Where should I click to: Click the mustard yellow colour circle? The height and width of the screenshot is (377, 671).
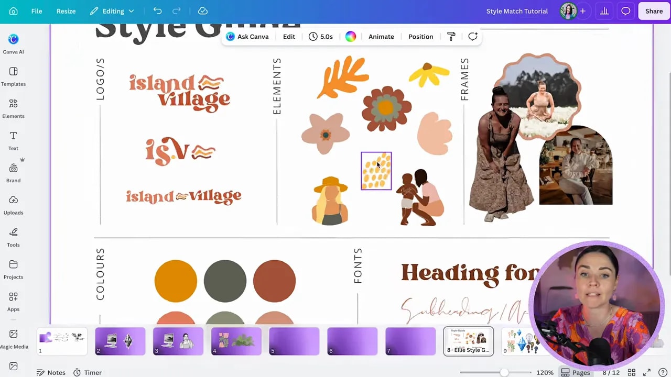tap(176, 281)
